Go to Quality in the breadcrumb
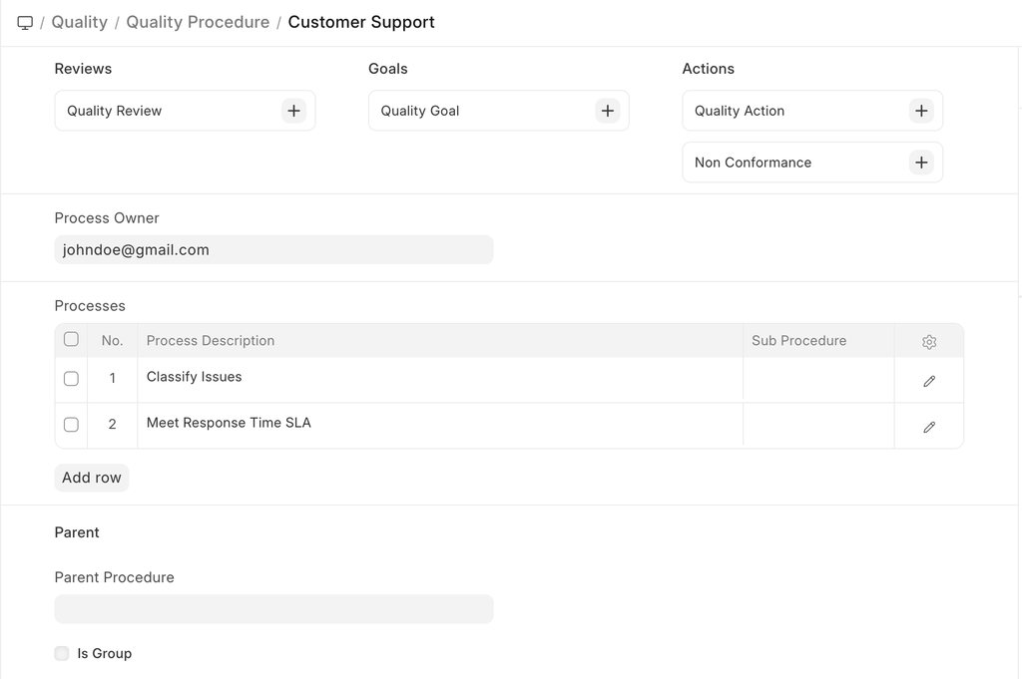The width and height of the screenshot is (1022, 679). [79, 22]
